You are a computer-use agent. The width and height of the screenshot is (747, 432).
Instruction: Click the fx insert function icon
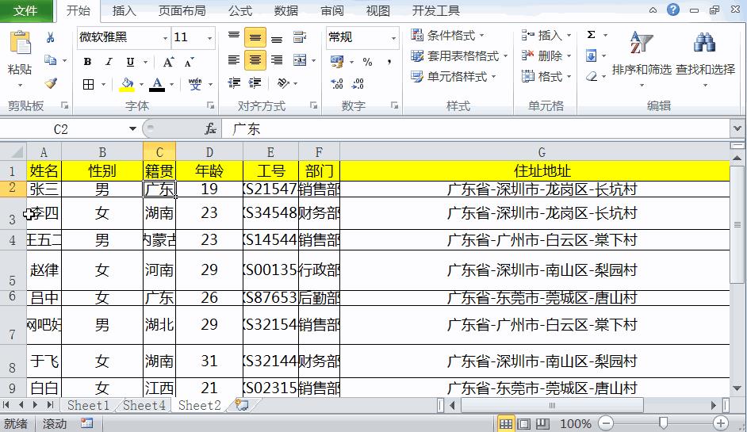tap(210, 128)
